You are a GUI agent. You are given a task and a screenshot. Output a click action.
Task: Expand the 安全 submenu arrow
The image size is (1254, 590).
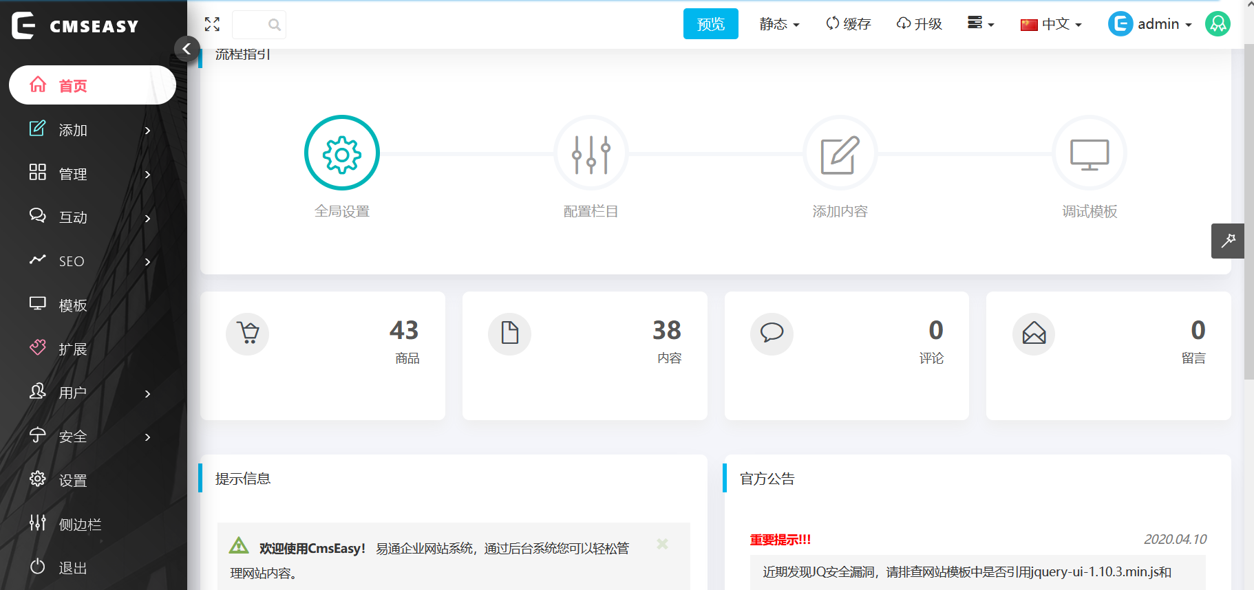click(x=147, y=437)
